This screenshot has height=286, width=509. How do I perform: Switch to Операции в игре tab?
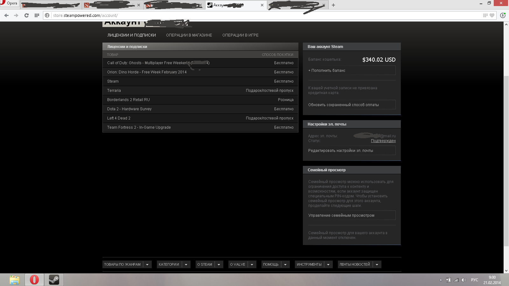[x=240, y=35]
